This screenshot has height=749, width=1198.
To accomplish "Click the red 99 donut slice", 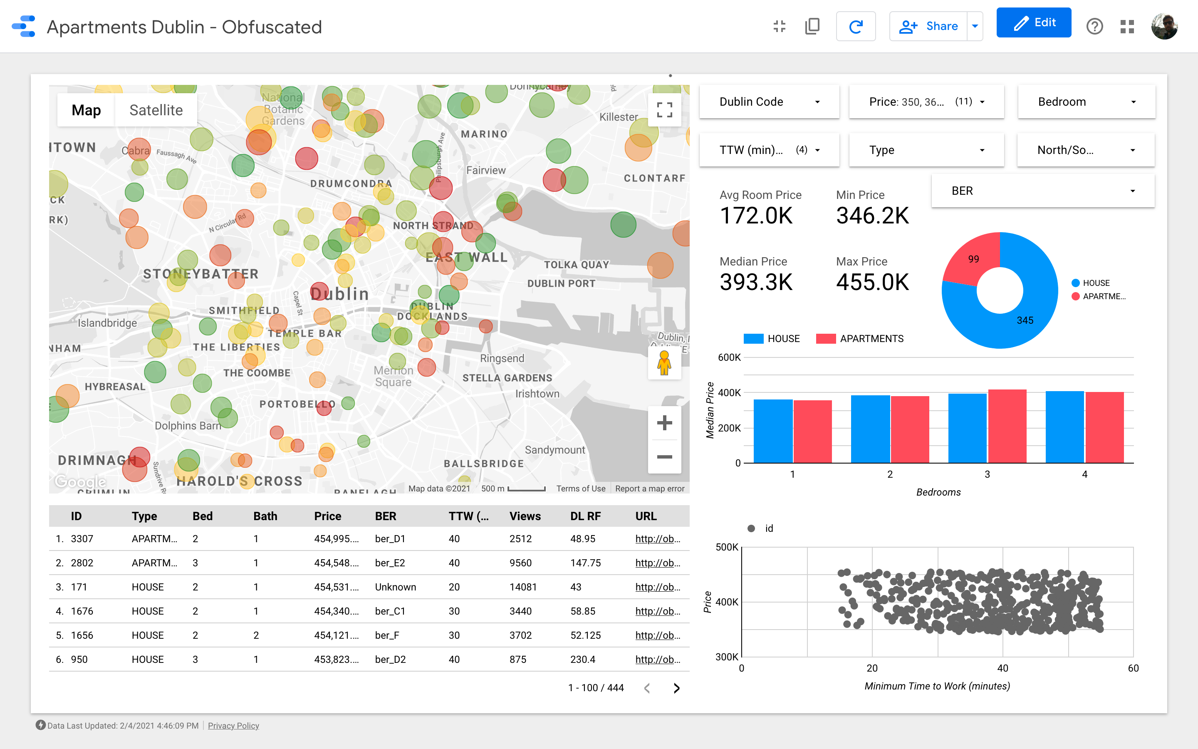I will [x=970, y=260].
